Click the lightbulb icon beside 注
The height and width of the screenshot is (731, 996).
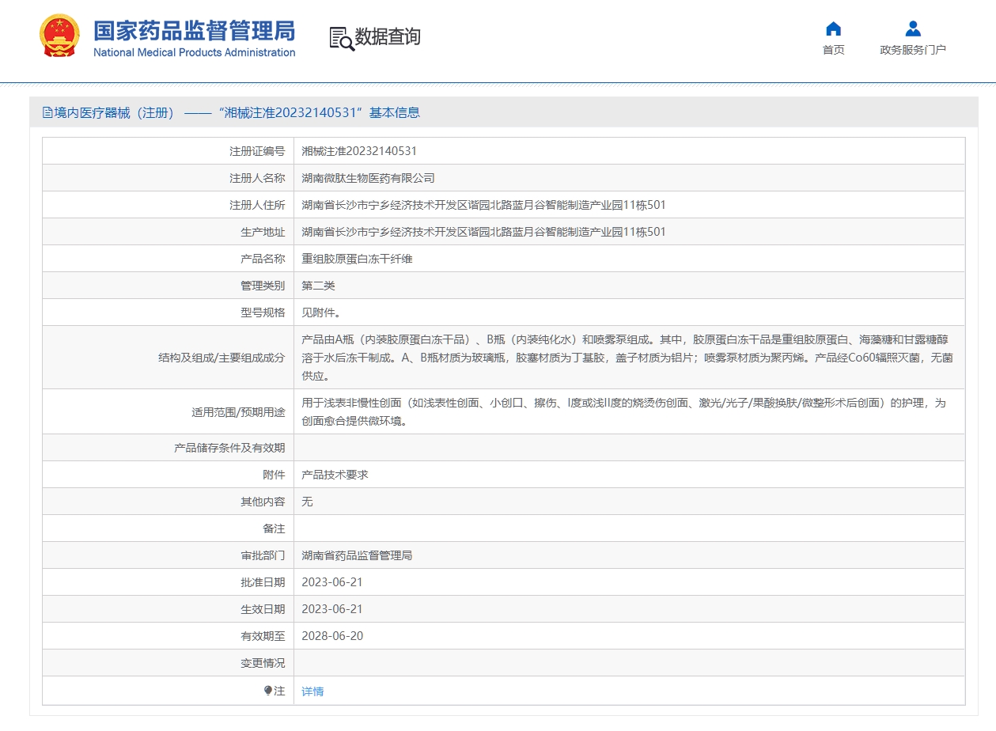click(268, 691)
